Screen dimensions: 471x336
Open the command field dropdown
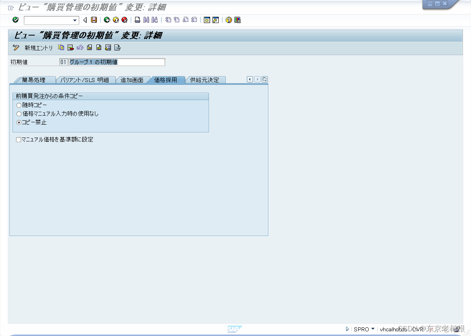[75, 20]
